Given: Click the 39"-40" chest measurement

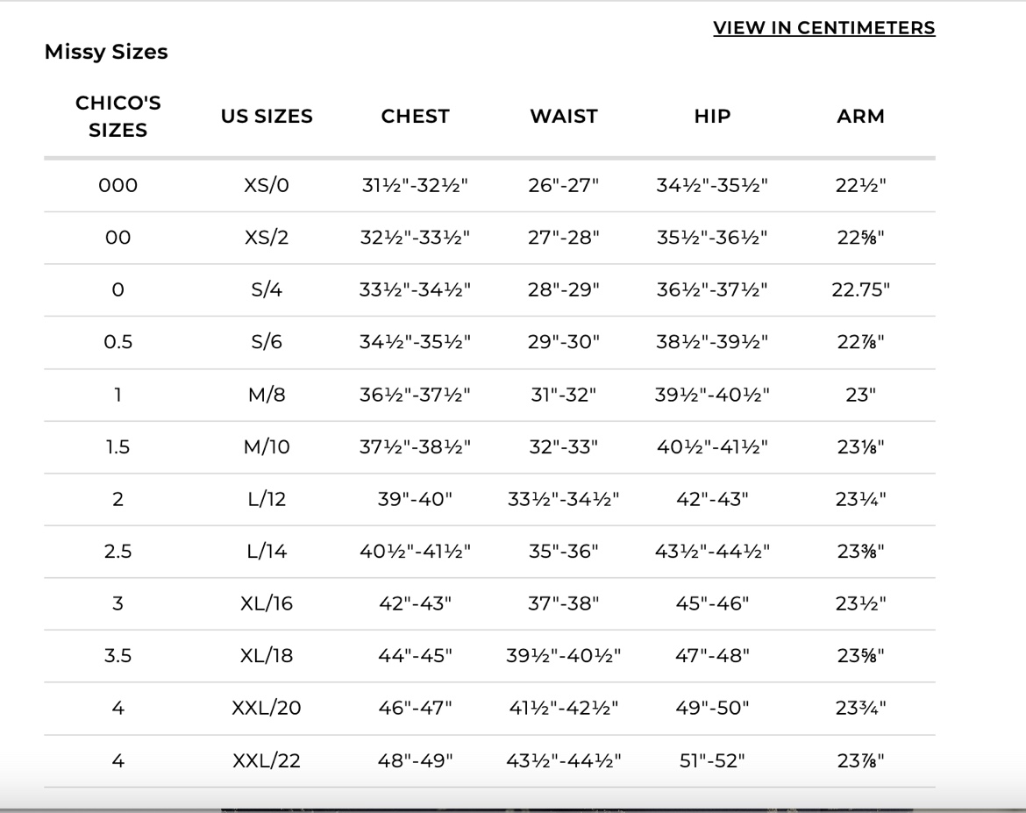Looking at the screenshot, I should click(415, 499).
